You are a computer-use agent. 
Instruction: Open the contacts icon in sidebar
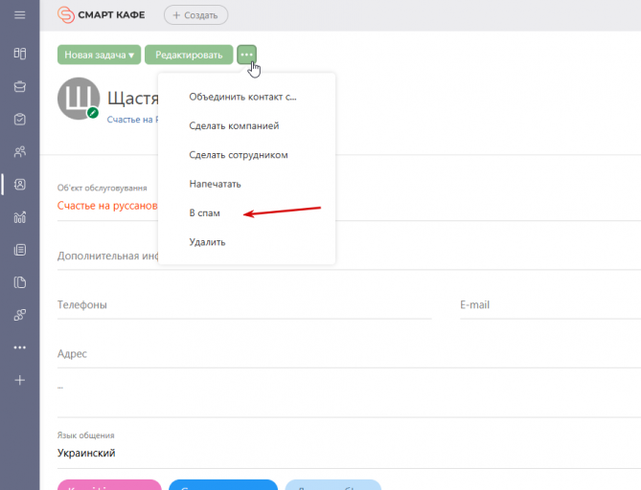point(19,184)
